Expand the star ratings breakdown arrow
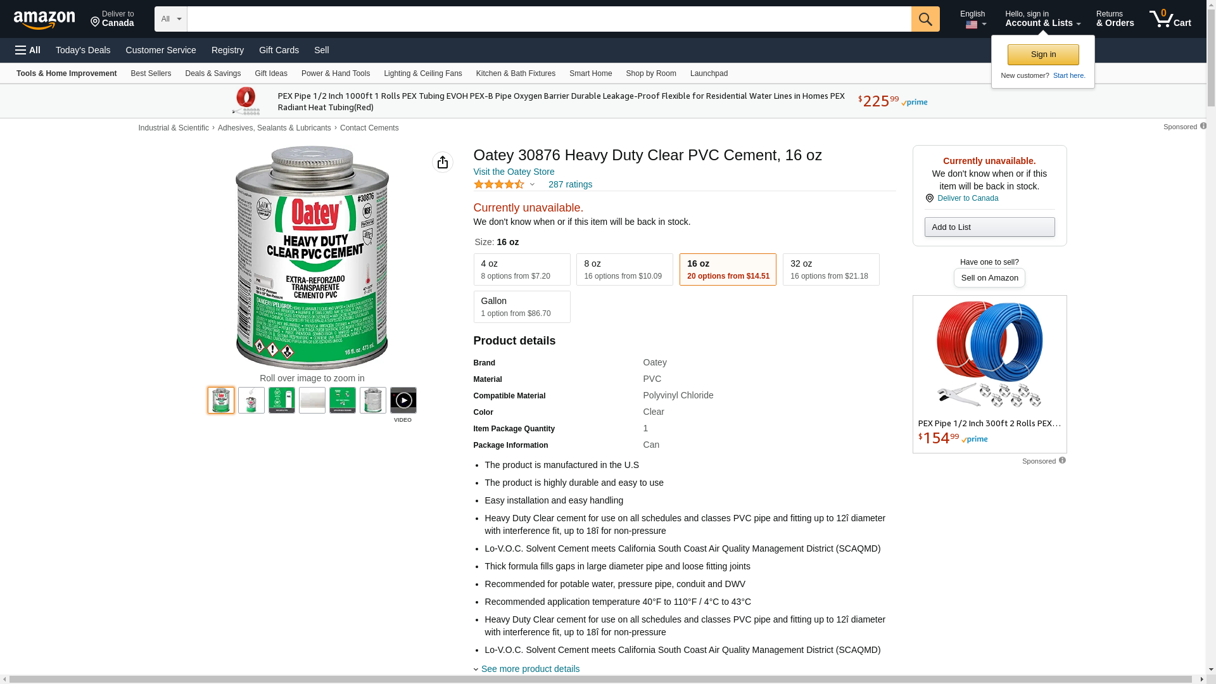 532,184
